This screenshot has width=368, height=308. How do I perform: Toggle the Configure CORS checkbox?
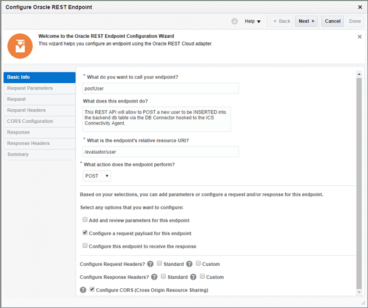tap(92, 290)
